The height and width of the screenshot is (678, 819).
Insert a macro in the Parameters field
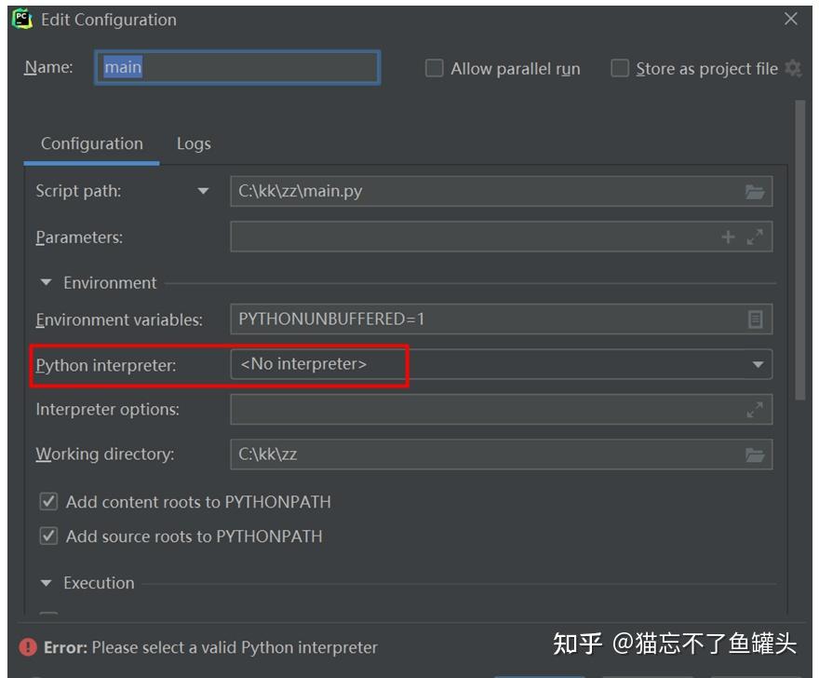(728, 236)
